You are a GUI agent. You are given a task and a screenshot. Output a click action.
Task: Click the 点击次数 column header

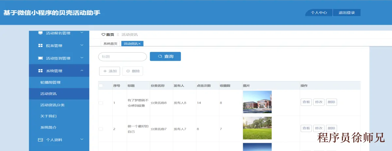(204, 86)
